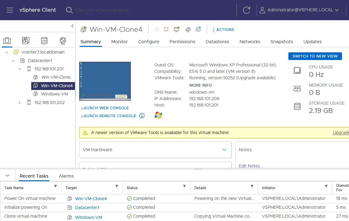Click the Edit Settings toolbar icon
349x221 pixels.
click(x=188, y=29)
